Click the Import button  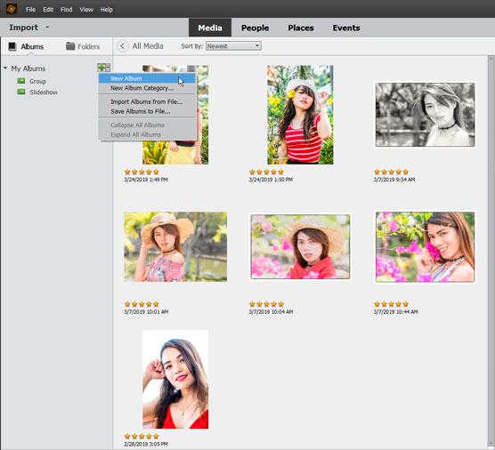click(23, 28)
